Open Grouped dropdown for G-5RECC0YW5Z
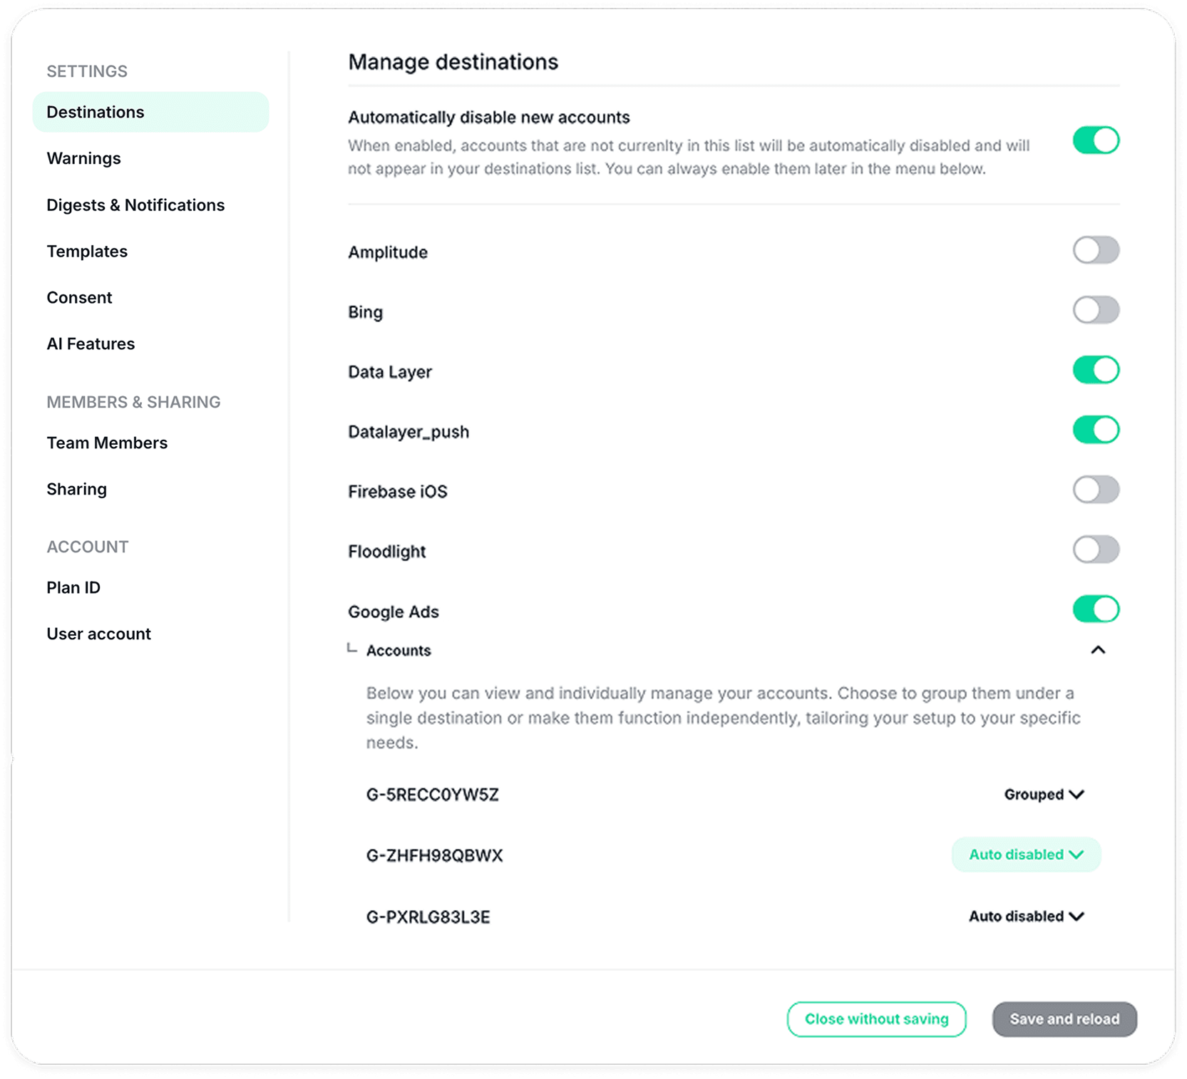Image resolution: width=1187 pixels, height=1079 pixels. [1044, 795]
